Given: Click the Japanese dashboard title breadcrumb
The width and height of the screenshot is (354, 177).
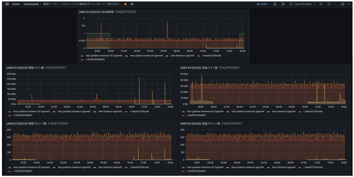Looking at the screenshot, I should tap(81, 4).
